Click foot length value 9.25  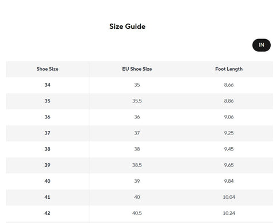[229, 133]
